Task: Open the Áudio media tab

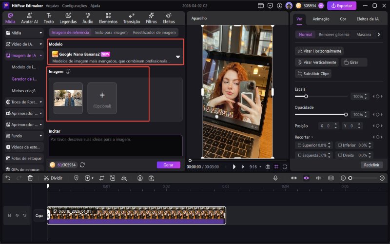Action: click(88, 19)
